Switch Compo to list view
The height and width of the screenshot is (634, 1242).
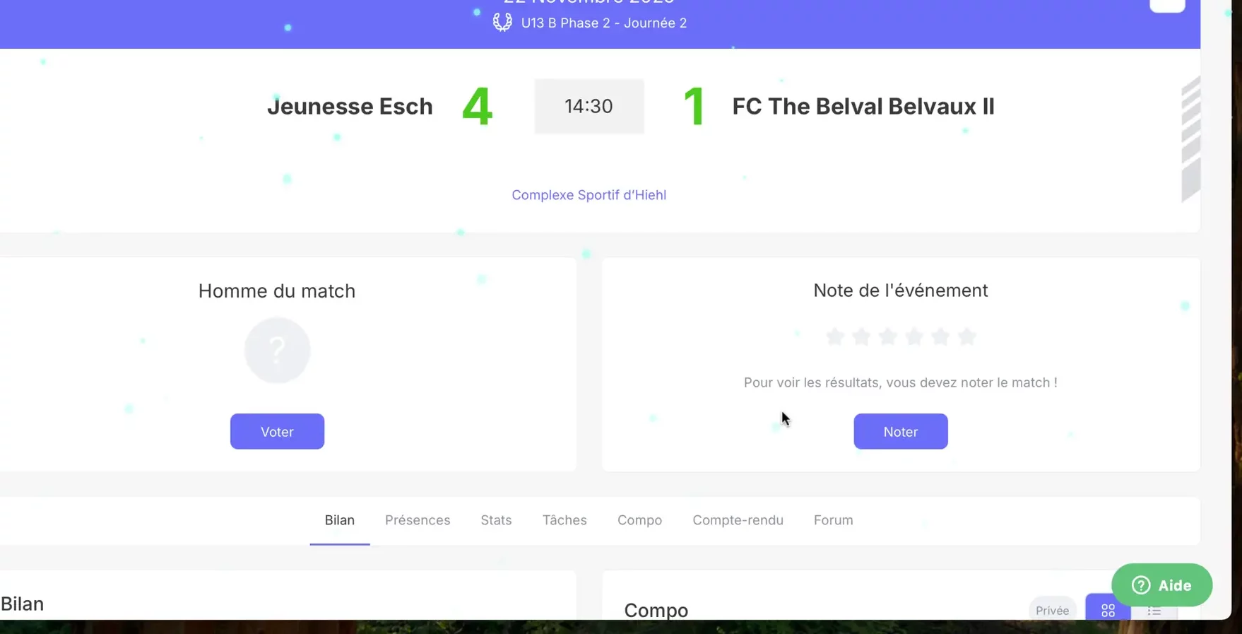[x=1154, y=610]
